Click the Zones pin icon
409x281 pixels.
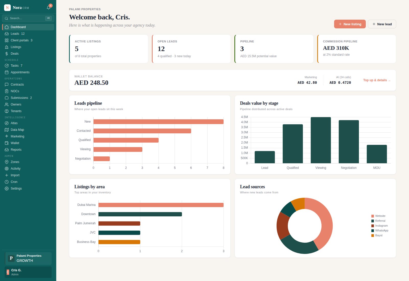click(x=7, y=162)
